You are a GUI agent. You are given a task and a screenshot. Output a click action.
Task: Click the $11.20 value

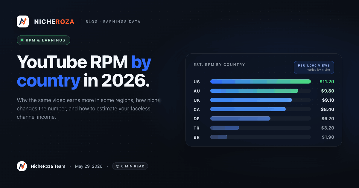(327, 81)
